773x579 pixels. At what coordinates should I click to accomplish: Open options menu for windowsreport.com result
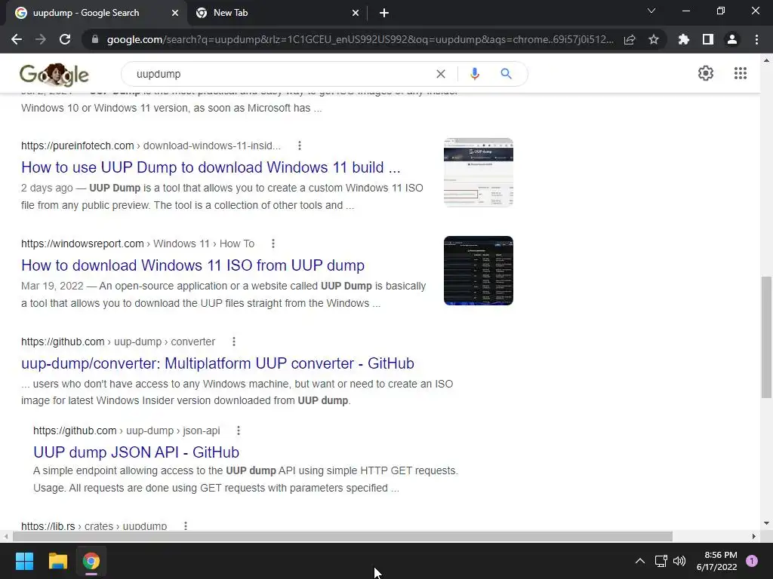[x=273, y=244]
